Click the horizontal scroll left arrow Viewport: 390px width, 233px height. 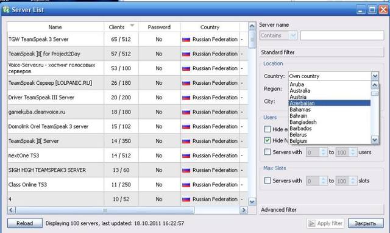11,210
